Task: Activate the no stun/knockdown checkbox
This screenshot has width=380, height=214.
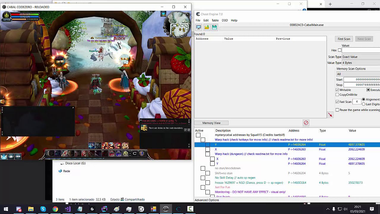Action: [x=203, y=168]
